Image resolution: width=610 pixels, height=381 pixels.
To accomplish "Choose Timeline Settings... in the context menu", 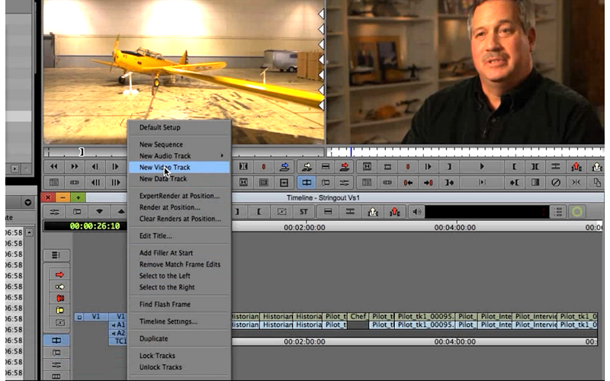I will tap(168, 322).
